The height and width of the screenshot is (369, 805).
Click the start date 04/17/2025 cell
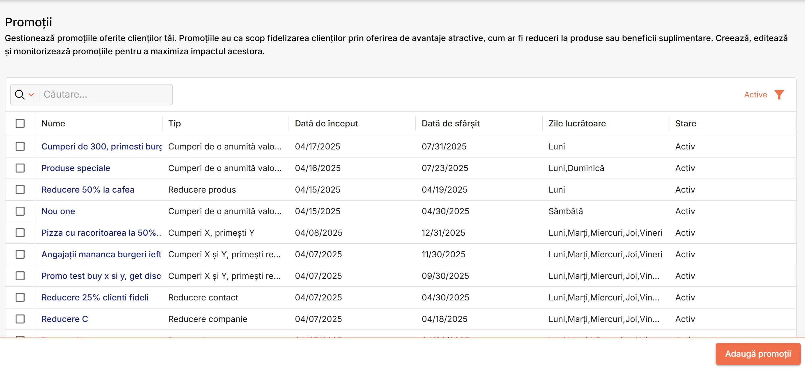click(x=318, y=146)
